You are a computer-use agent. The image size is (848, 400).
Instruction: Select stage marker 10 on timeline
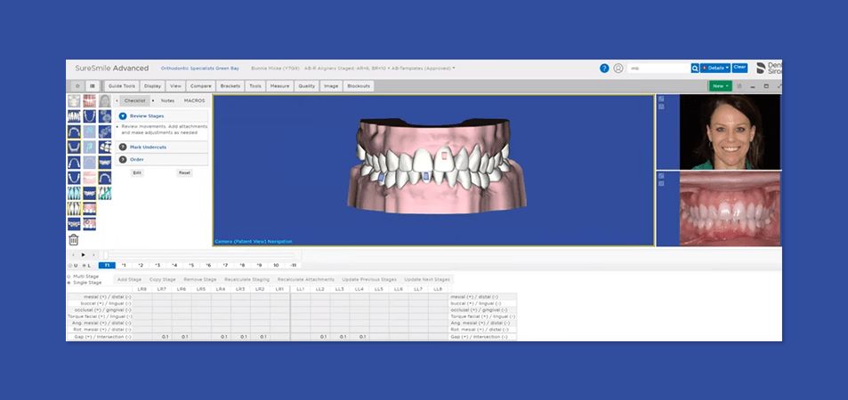(x=276, y=266)
